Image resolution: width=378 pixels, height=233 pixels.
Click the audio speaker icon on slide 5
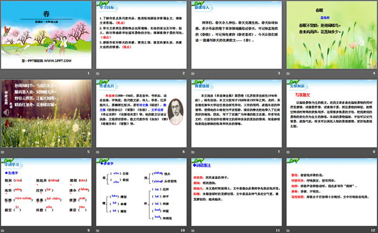click(x=6, y=112)
